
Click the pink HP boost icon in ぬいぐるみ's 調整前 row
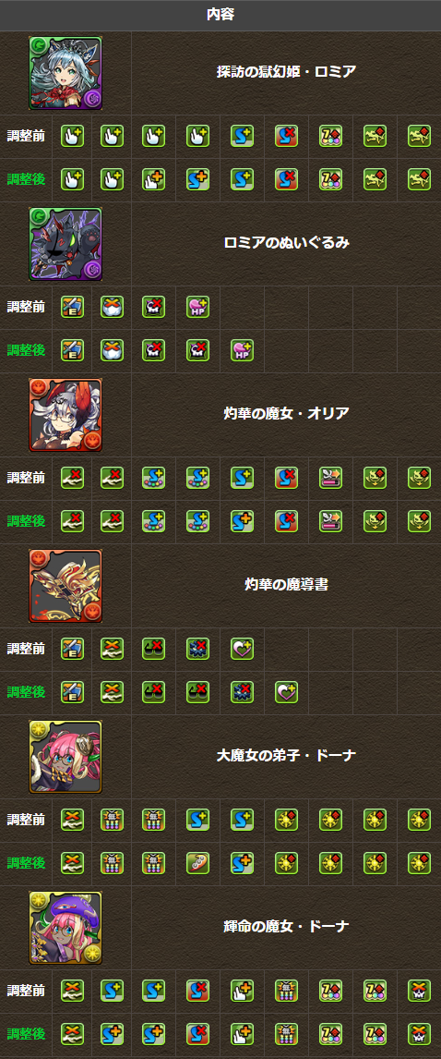point(197,308)
